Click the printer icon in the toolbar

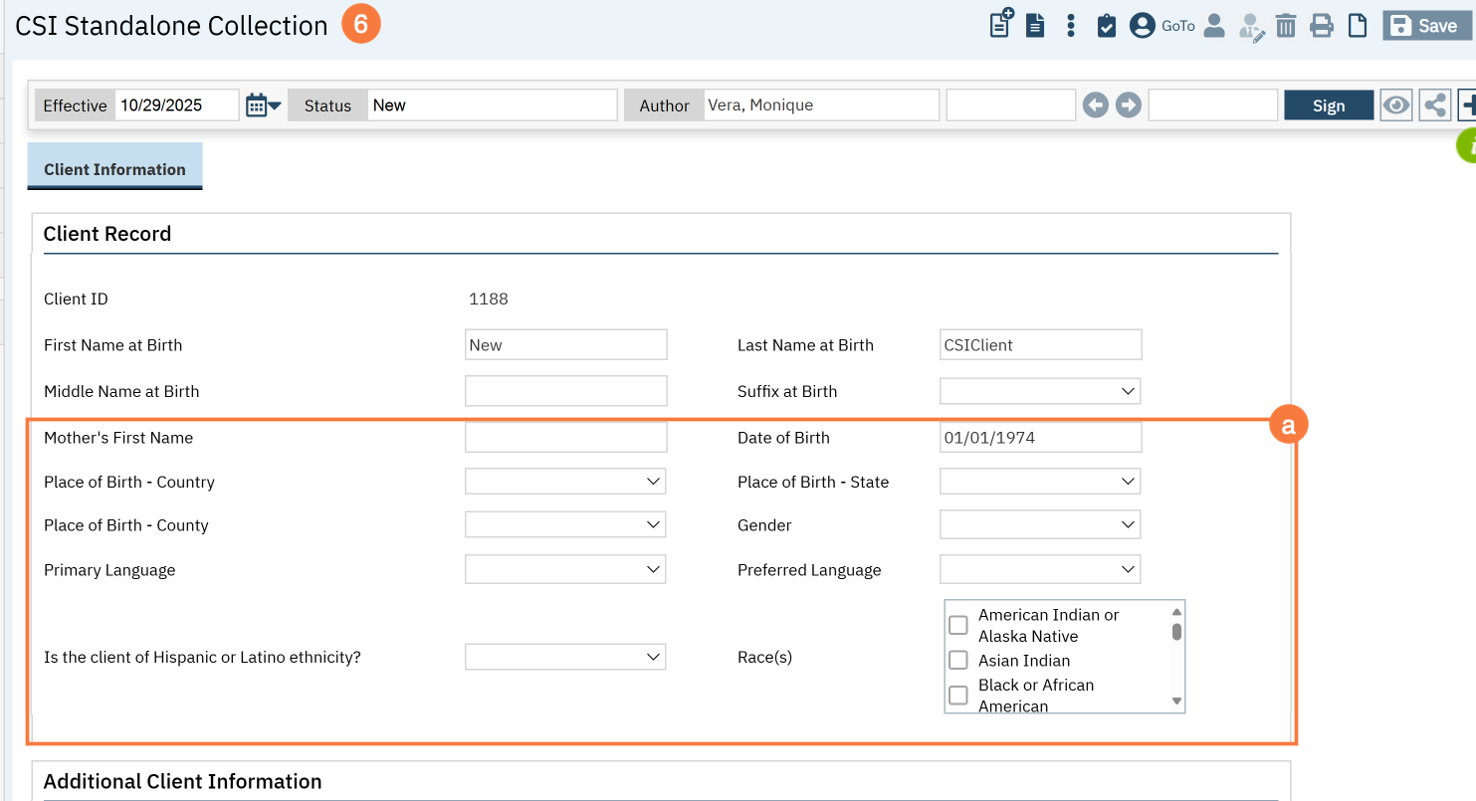pos(1321,26)
